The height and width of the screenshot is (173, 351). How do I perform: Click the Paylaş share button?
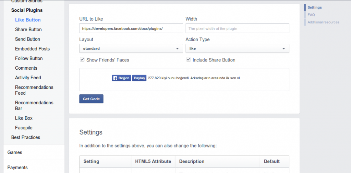pos(139,78)
